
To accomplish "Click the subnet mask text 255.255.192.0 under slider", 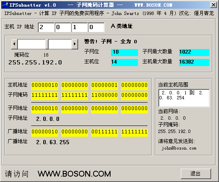I will point(35,62).
